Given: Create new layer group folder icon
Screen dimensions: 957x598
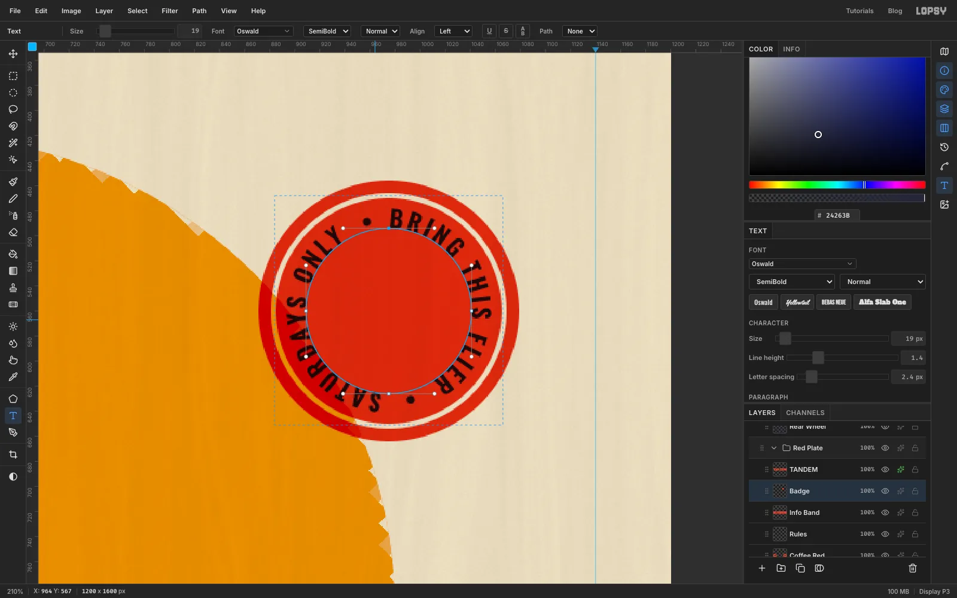Looking at the screenshot, I should point(781,568).
